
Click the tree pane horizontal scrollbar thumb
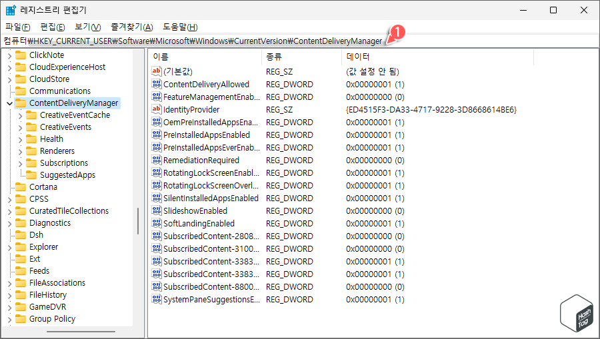(x=81, y=332)
